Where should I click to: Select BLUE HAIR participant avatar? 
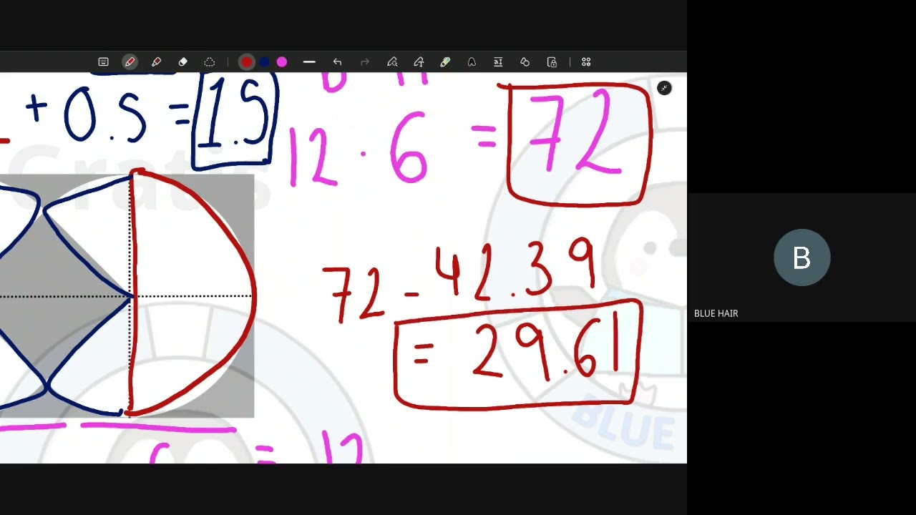(801, 257)
